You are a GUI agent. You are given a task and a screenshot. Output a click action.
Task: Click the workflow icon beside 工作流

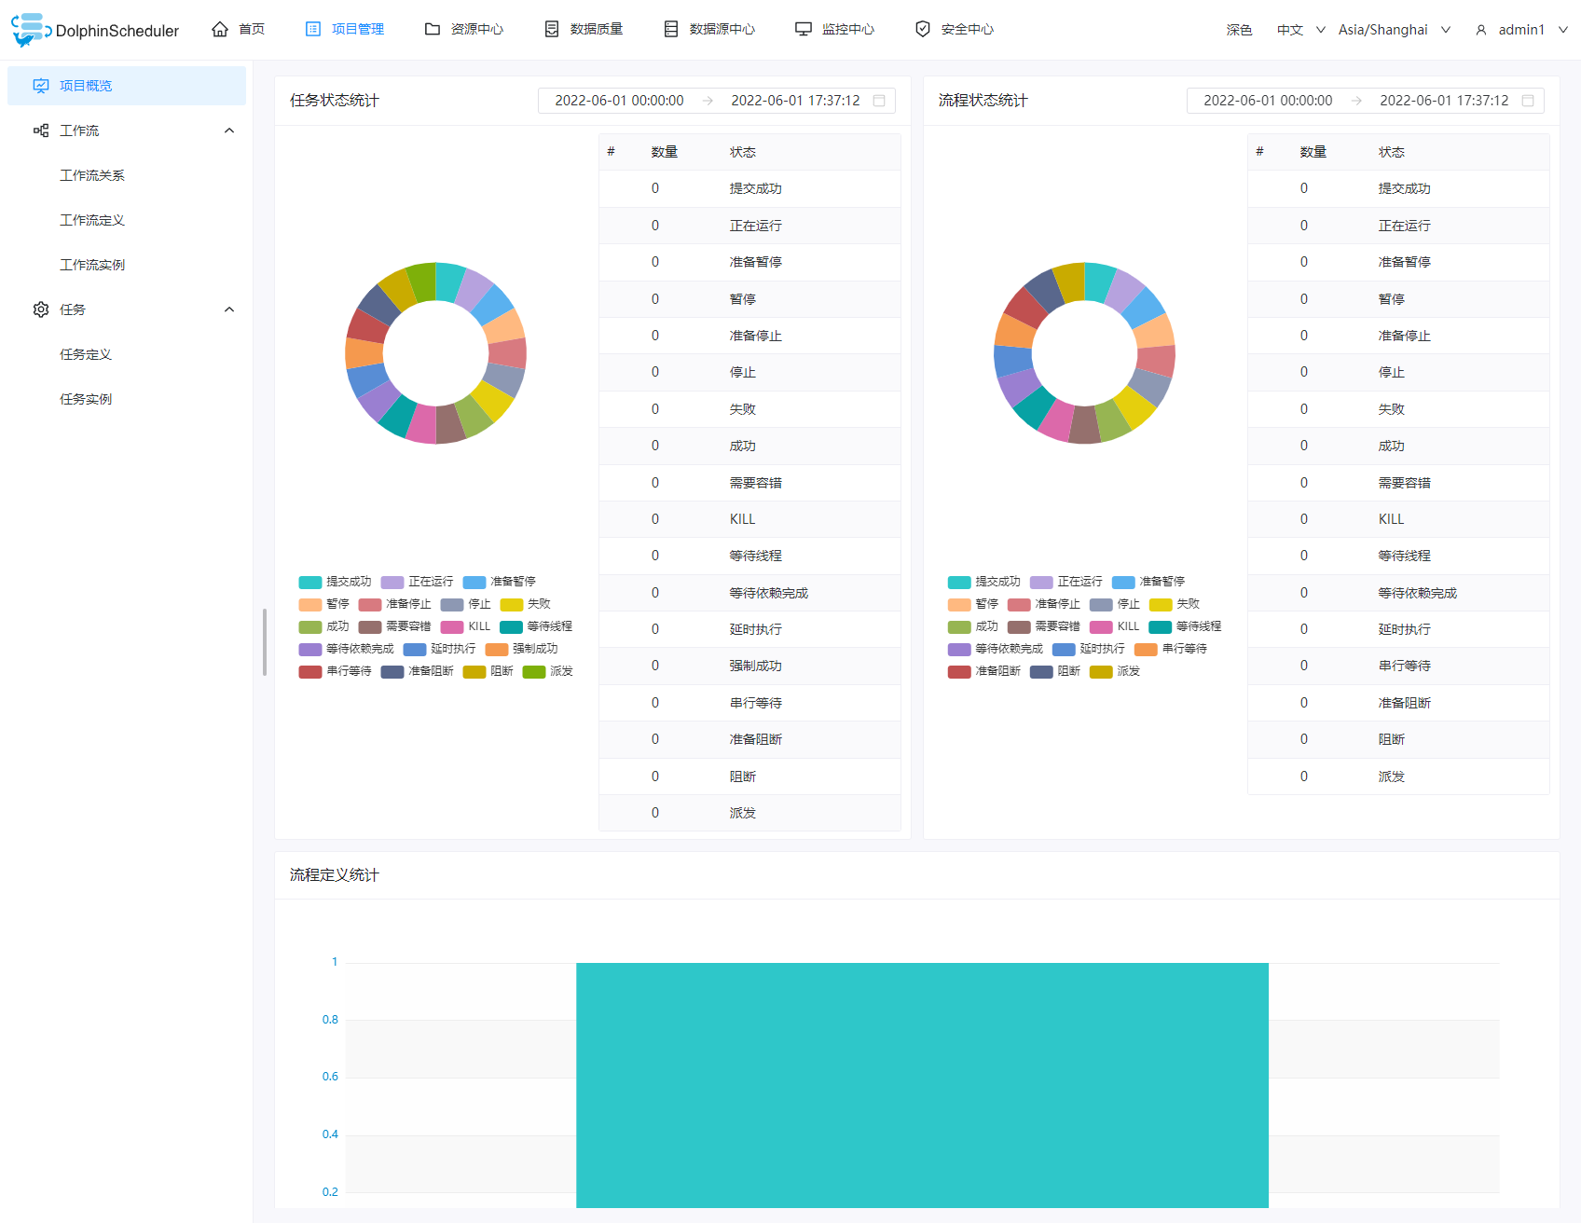click(x=41, y=131)
